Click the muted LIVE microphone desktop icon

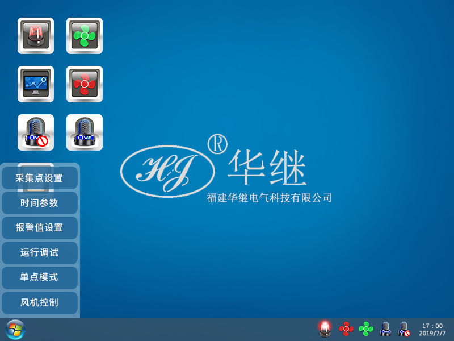[x=36, y=132]
